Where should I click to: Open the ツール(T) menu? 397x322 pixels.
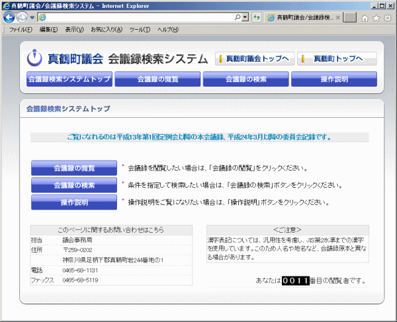point(140,30)
